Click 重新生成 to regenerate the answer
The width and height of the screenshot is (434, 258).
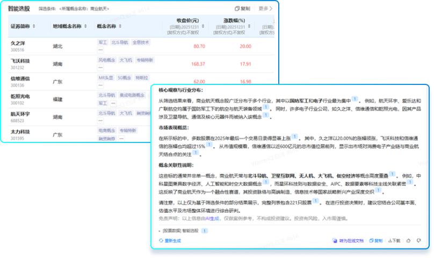coord(170,241)
